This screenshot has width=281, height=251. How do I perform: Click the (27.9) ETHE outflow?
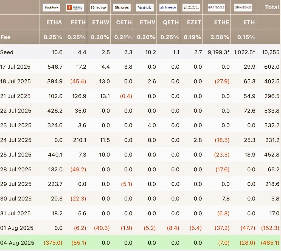click(x=222, y=81)
